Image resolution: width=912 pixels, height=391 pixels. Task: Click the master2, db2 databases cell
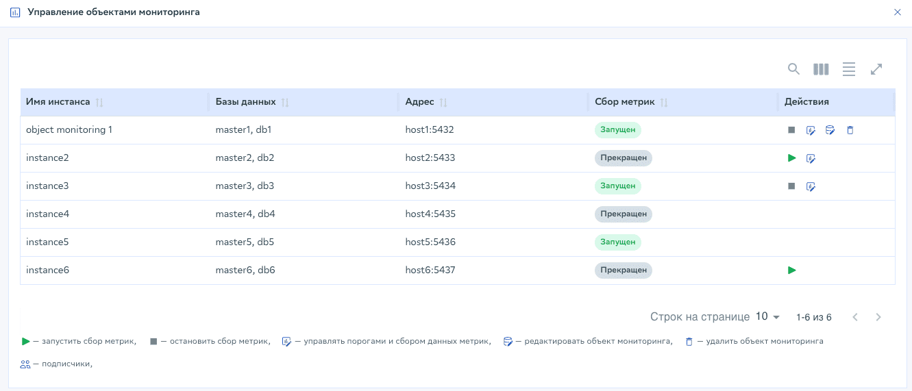[245, 157]
